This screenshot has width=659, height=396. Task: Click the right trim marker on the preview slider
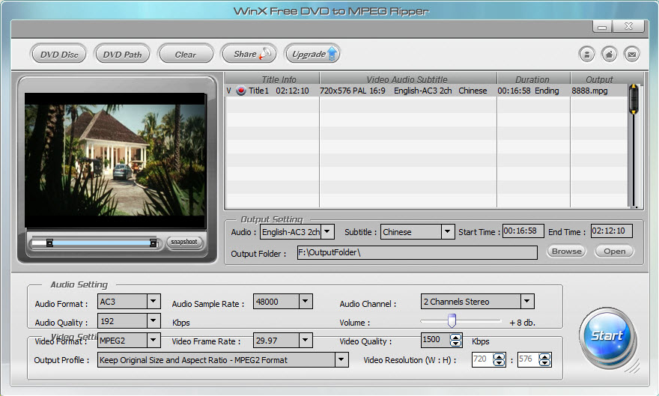[153, 243]
